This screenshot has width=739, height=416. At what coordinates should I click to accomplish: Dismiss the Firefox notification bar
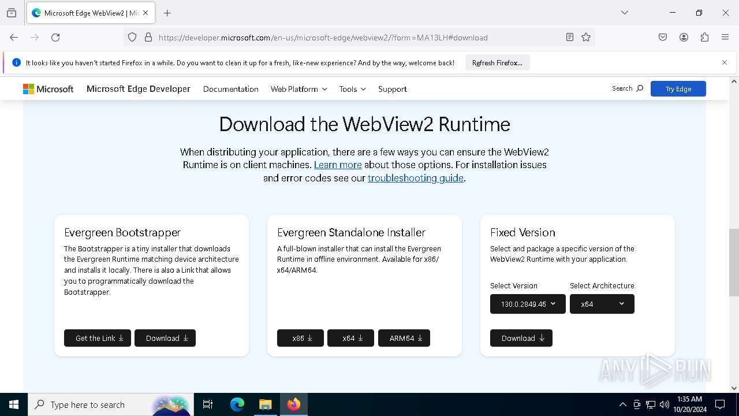point(725,62)
